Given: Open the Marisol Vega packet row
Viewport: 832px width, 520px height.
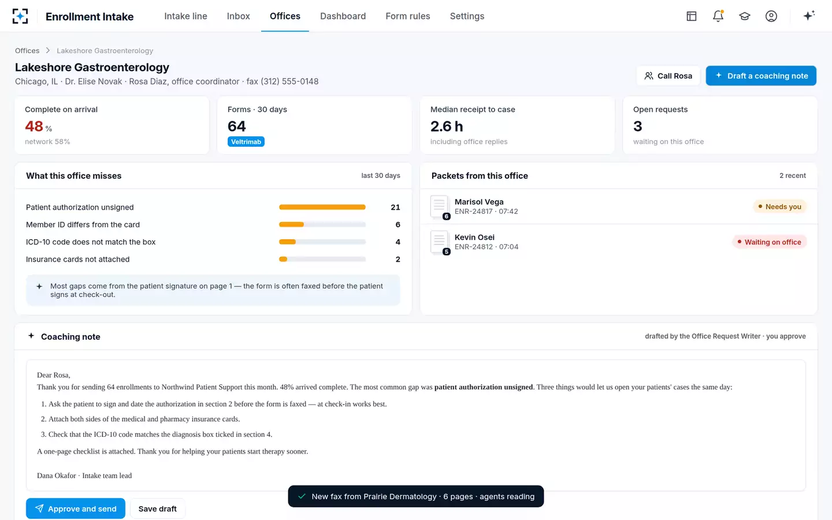Looking at the screenshot, I should pyautogui.click(x=618, y=207).
